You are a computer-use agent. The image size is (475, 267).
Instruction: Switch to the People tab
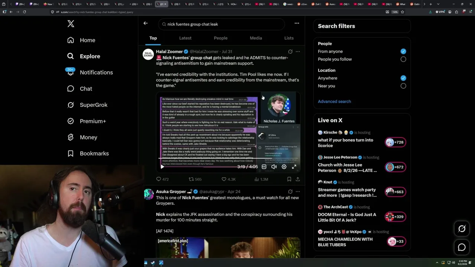click(220, 38)
